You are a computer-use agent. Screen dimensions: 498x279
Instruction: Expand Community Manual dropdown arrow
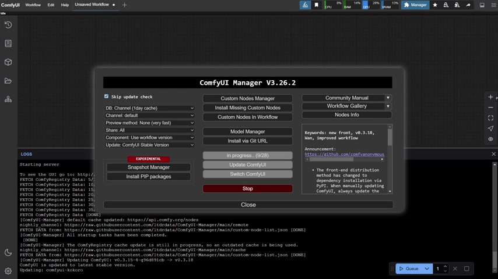point(388,98)
